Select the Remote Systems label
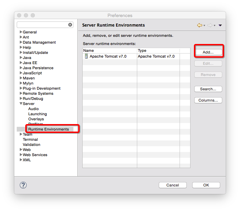 [38, 93]
